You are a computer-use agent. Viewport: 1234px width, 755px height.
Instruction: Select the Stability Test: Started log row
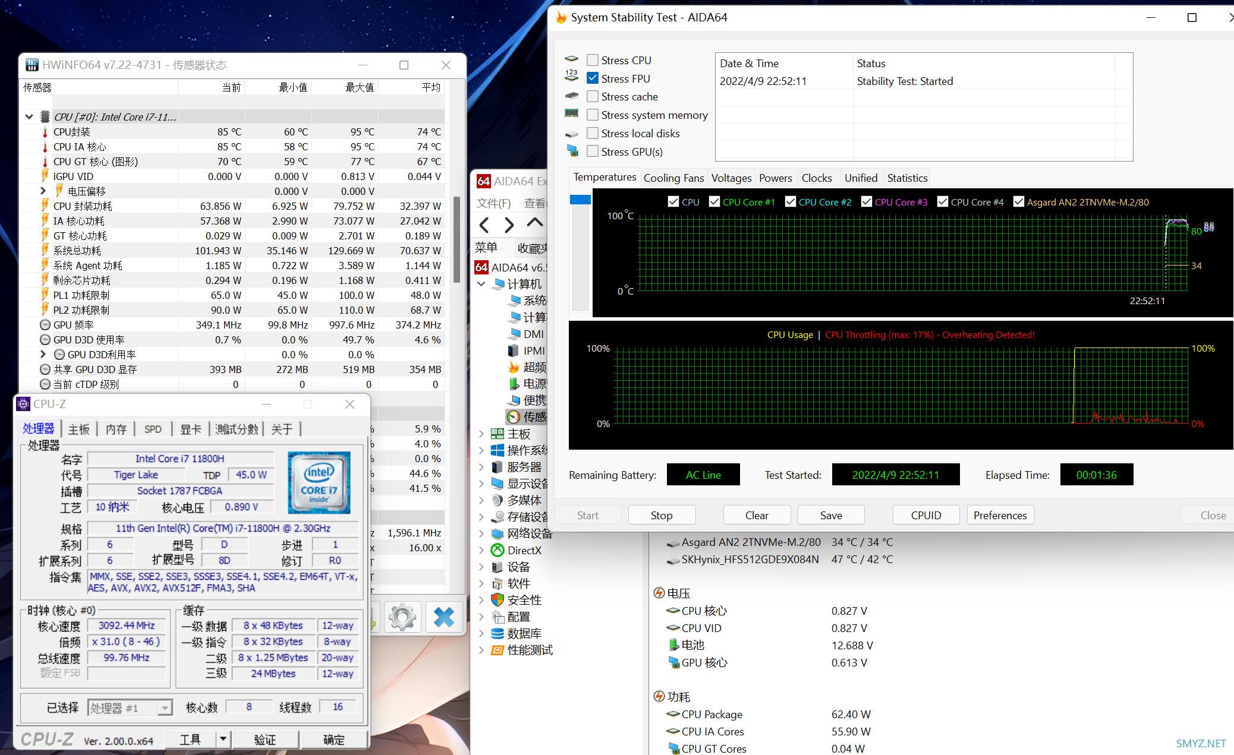coord(915,81)
